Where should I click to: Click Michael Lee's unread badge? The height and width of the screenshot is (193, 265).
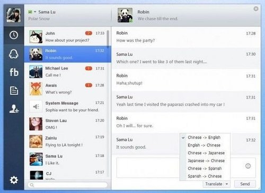(x=89, y=68)
